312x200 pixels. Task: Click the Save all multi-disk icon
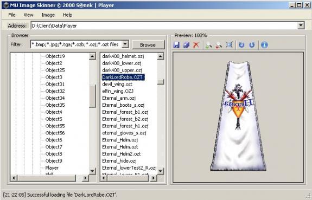[x=187, y=45]
